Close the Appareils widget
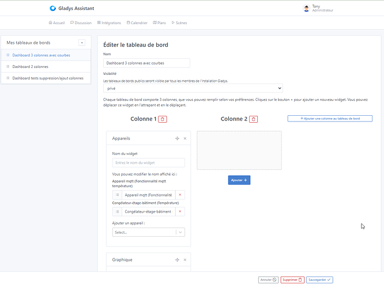Image resolution: width=384 pixels, height=288 pixels. (x=185, y=139)
